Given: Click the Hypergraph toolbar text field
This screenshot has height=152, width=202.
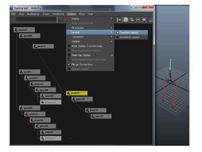Looking at the screenshot, I should pos(36,19).
